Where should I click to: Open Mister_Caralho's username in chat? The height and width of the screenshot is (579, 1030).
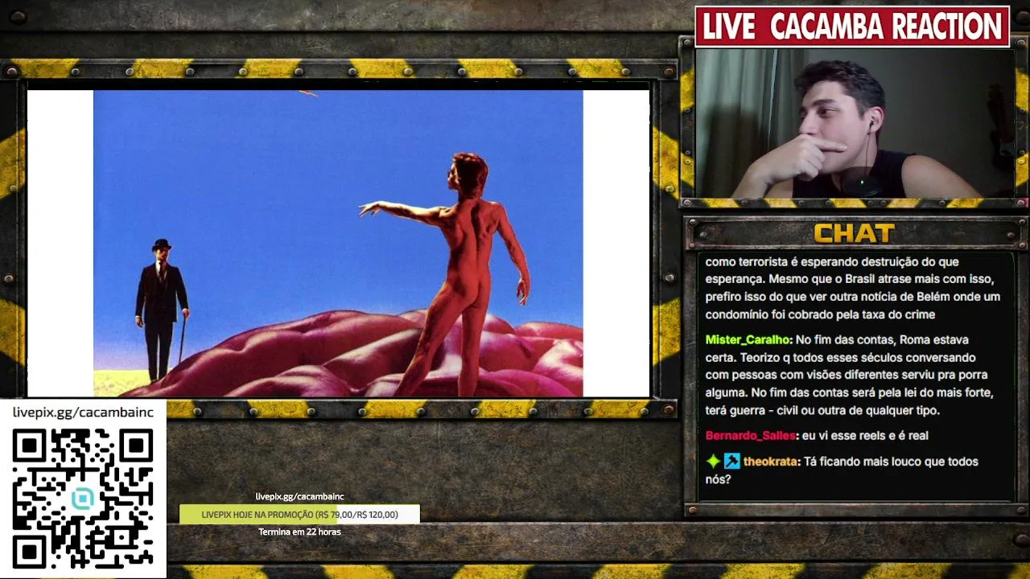(x=748, y=340)
